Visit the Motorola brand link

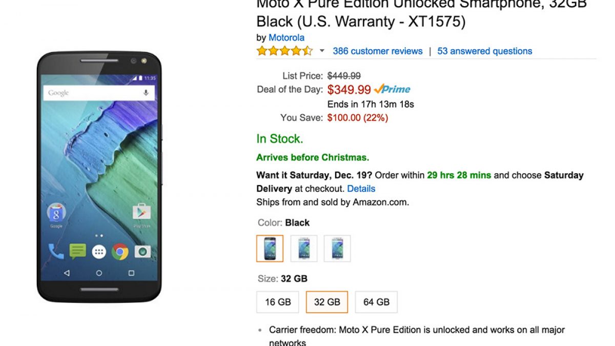[286, 37]
